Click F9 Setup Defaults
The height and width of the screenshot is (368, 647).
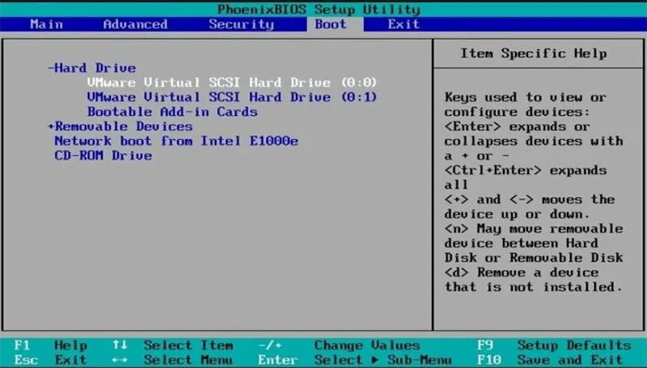coord(554,345)
